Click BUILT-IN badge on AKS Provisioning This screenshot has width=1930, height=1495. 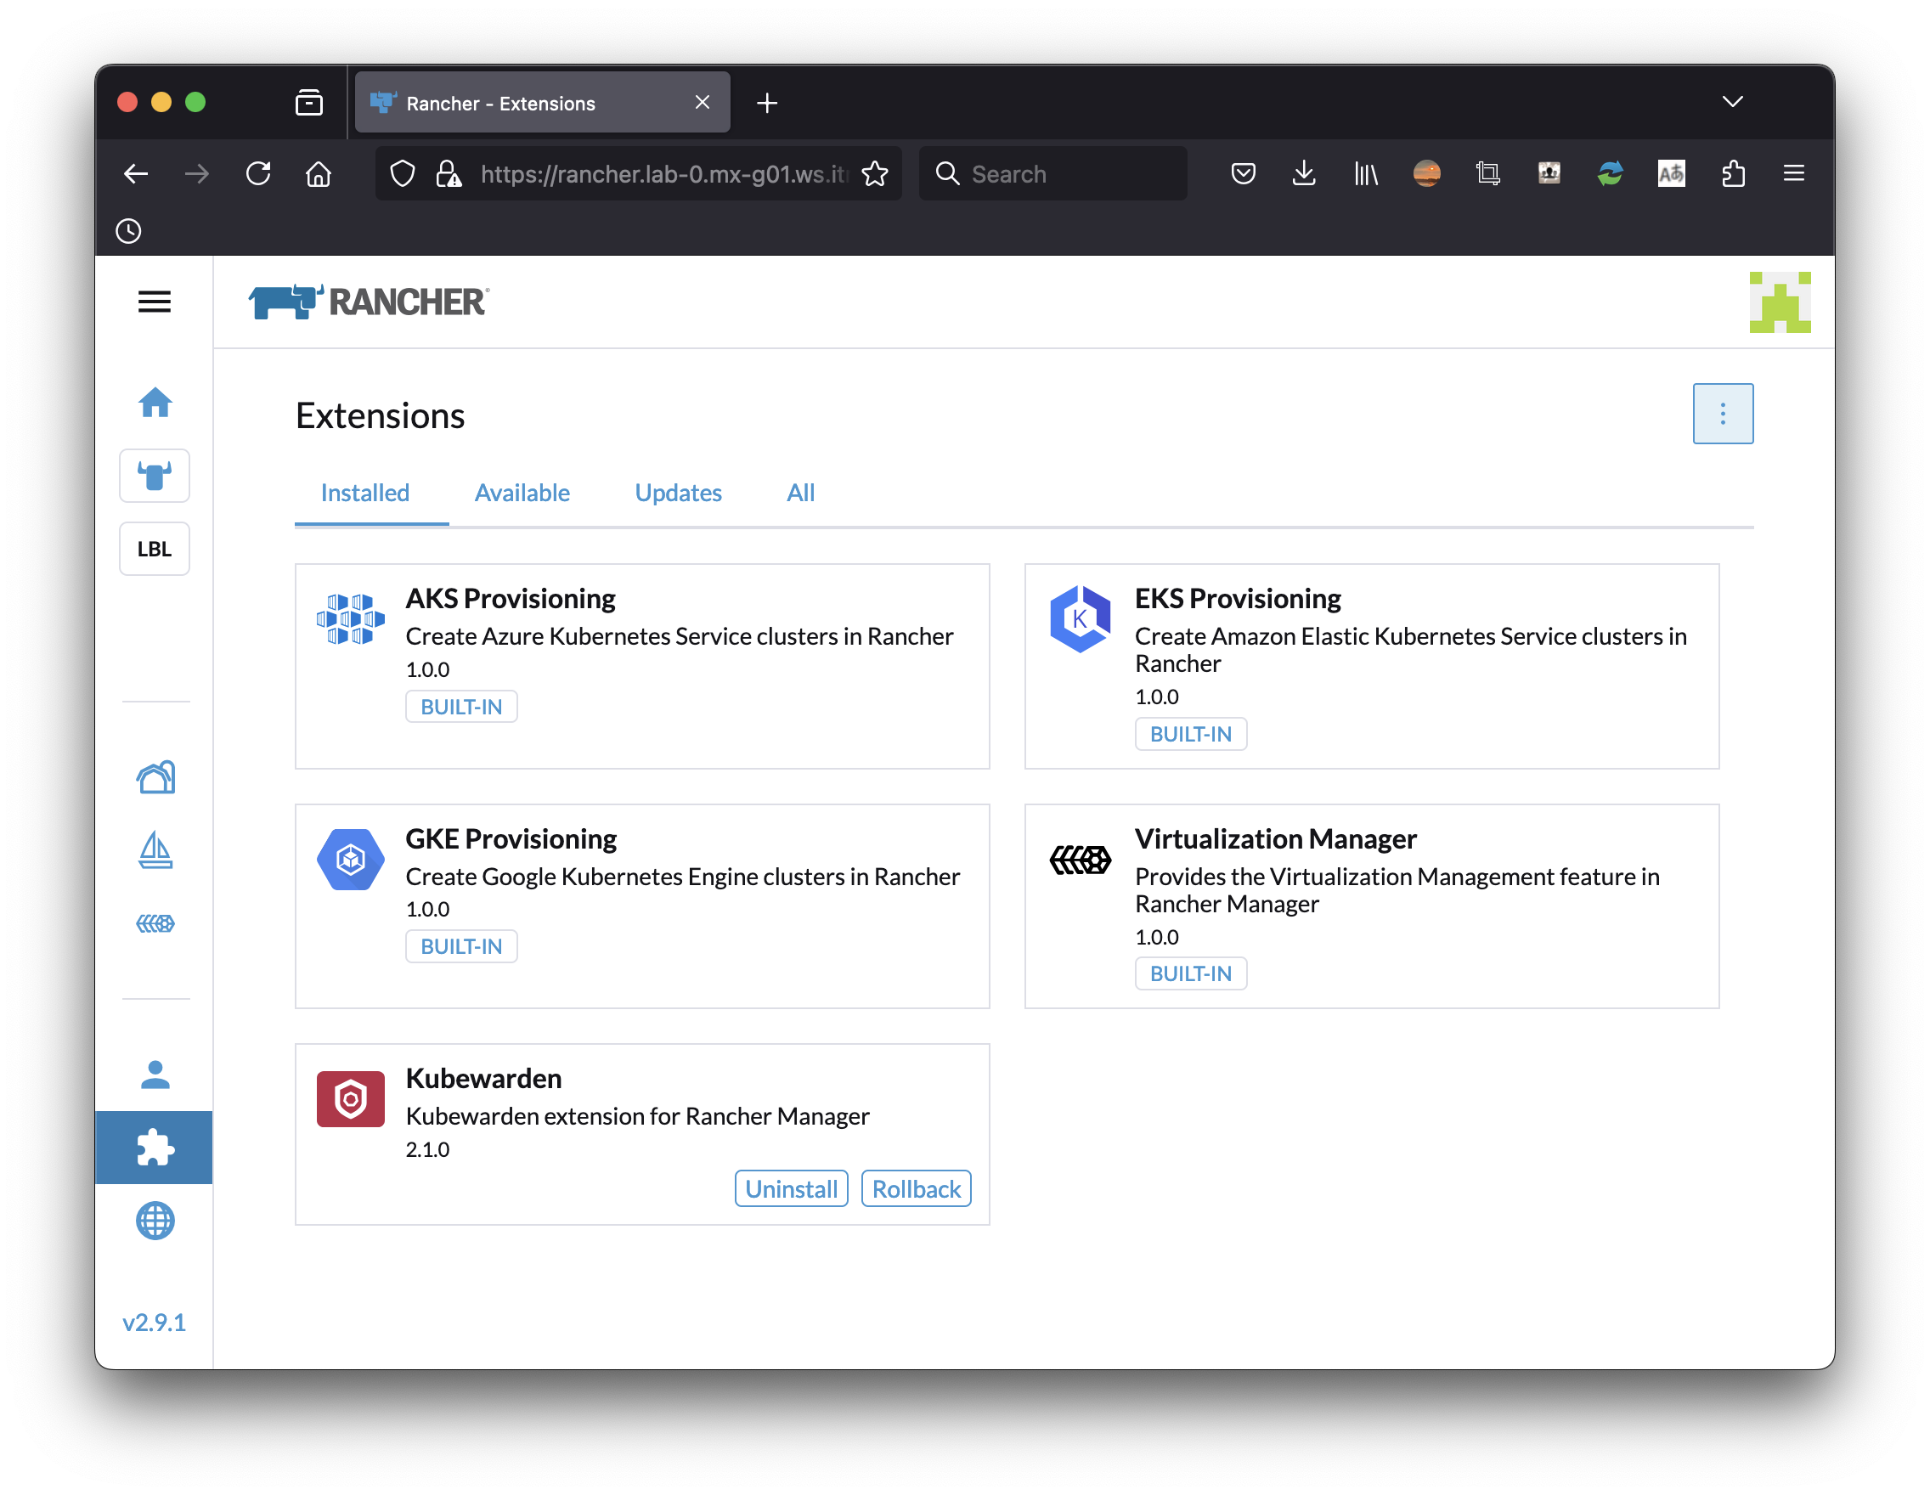tap(461, 707)
